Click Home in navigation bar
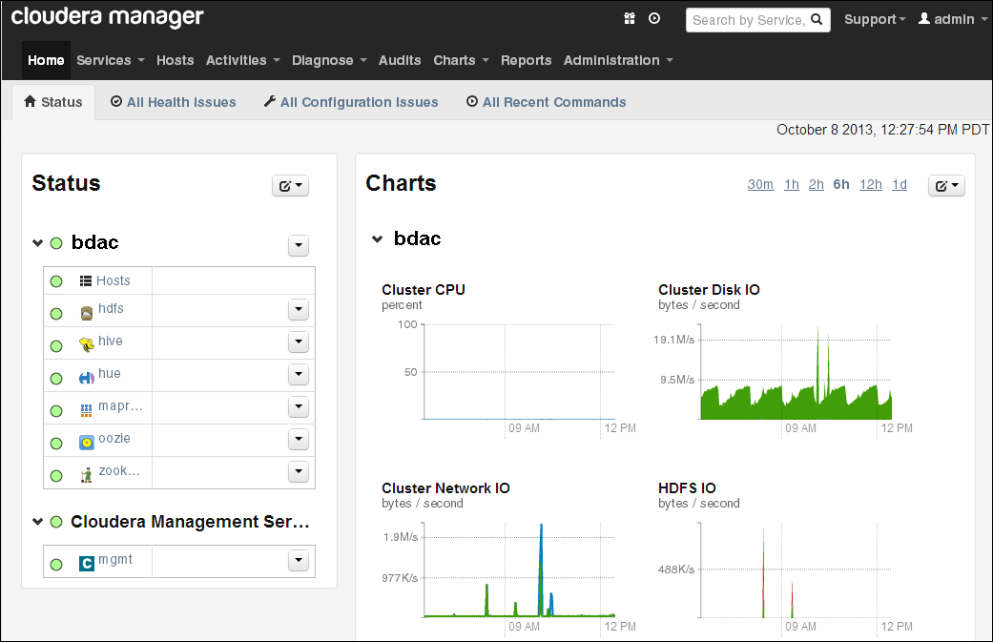The width and height of the screenshot is (993, 642). point(46,60)
